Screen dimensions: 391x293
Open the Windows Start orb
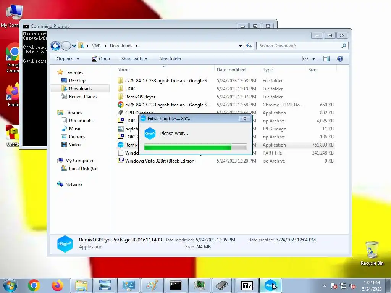tap(10, 285)
